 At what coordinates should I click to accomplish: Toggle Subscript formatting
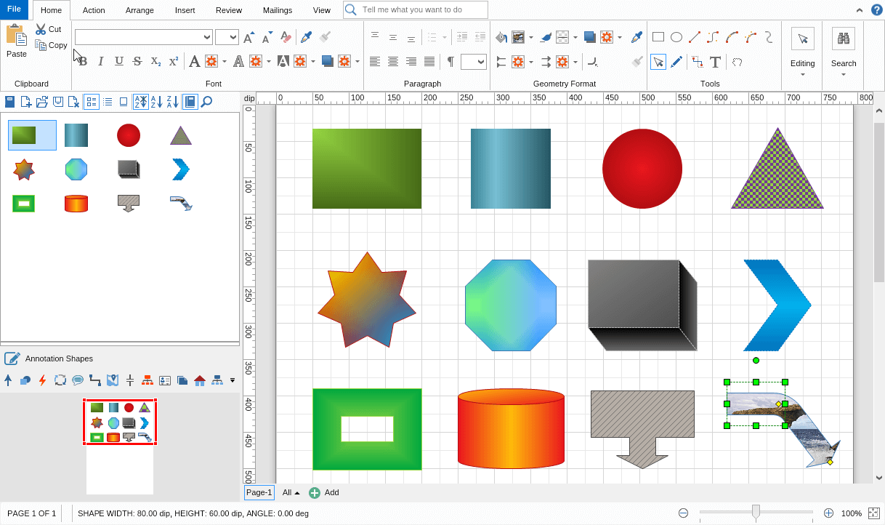155,62
